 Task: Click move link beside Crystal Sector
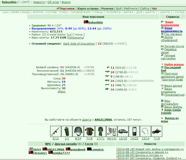click(79, 34)
